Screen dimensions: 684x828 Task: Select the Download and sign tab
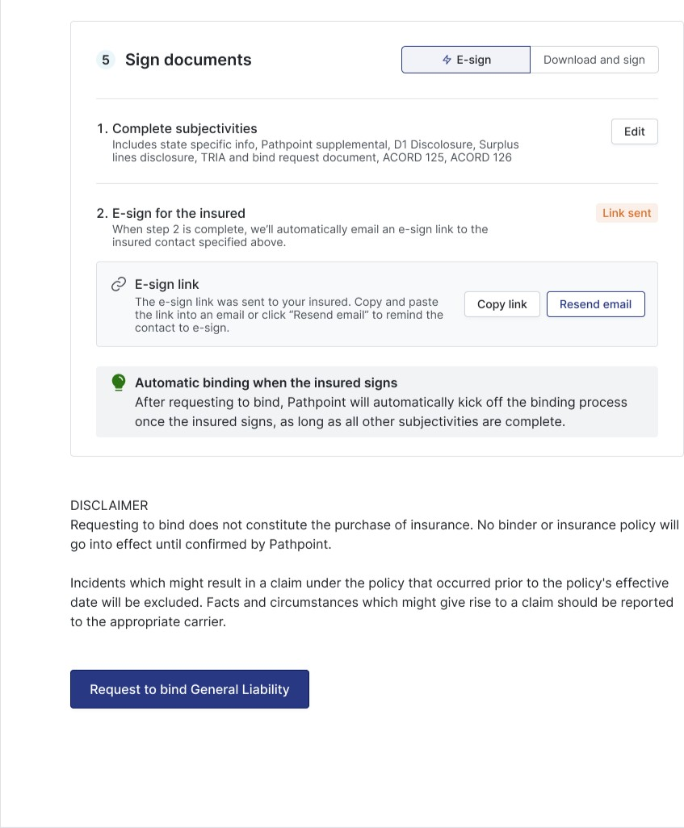pyautogui.click(x=594, y=60)
